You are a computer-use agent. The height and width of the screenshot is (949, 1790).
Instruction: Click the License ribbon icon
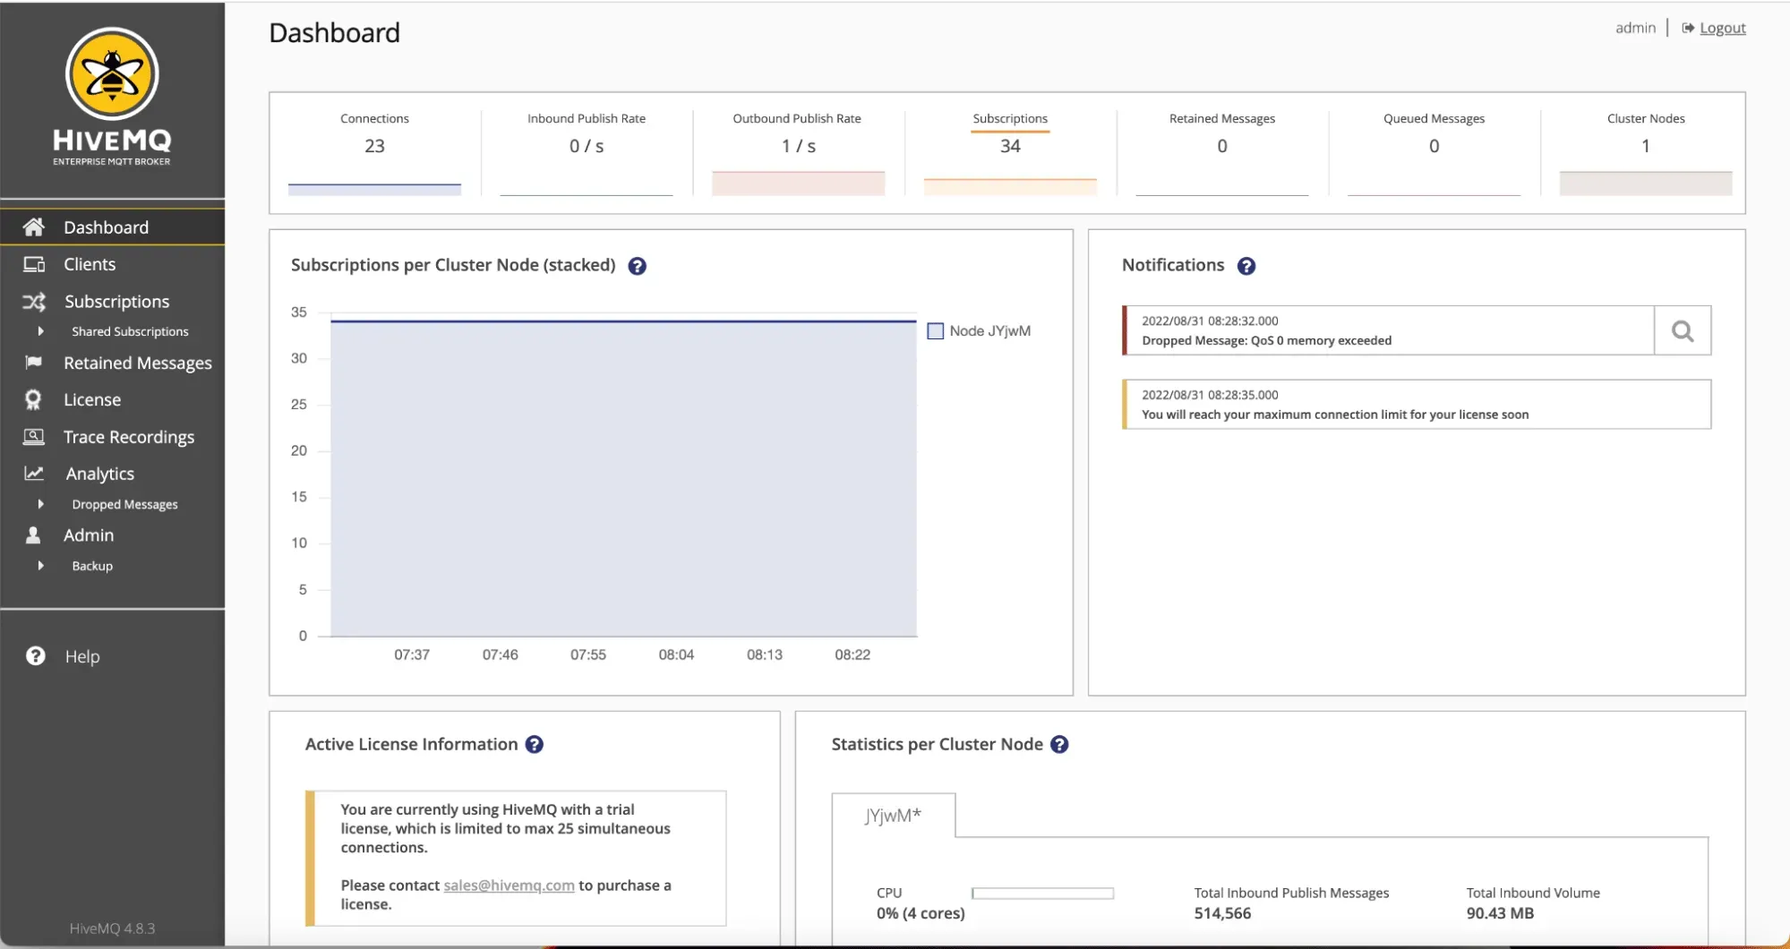[33, 399]
